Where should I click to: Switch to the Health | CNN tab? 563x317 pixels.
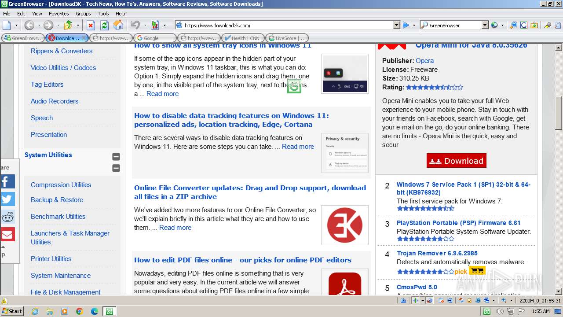tap(243, 38)
